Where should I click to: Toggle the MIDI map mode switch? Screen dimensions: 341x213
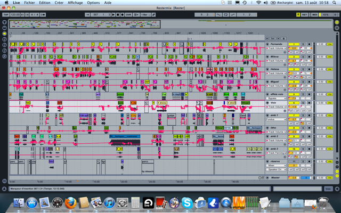pos(314,14)
